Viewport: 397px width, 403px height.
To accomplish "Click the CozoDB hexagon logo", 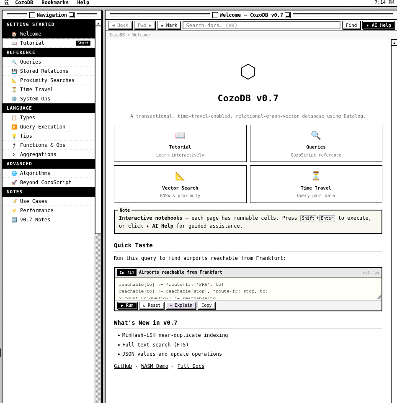I will click(248, 72).
